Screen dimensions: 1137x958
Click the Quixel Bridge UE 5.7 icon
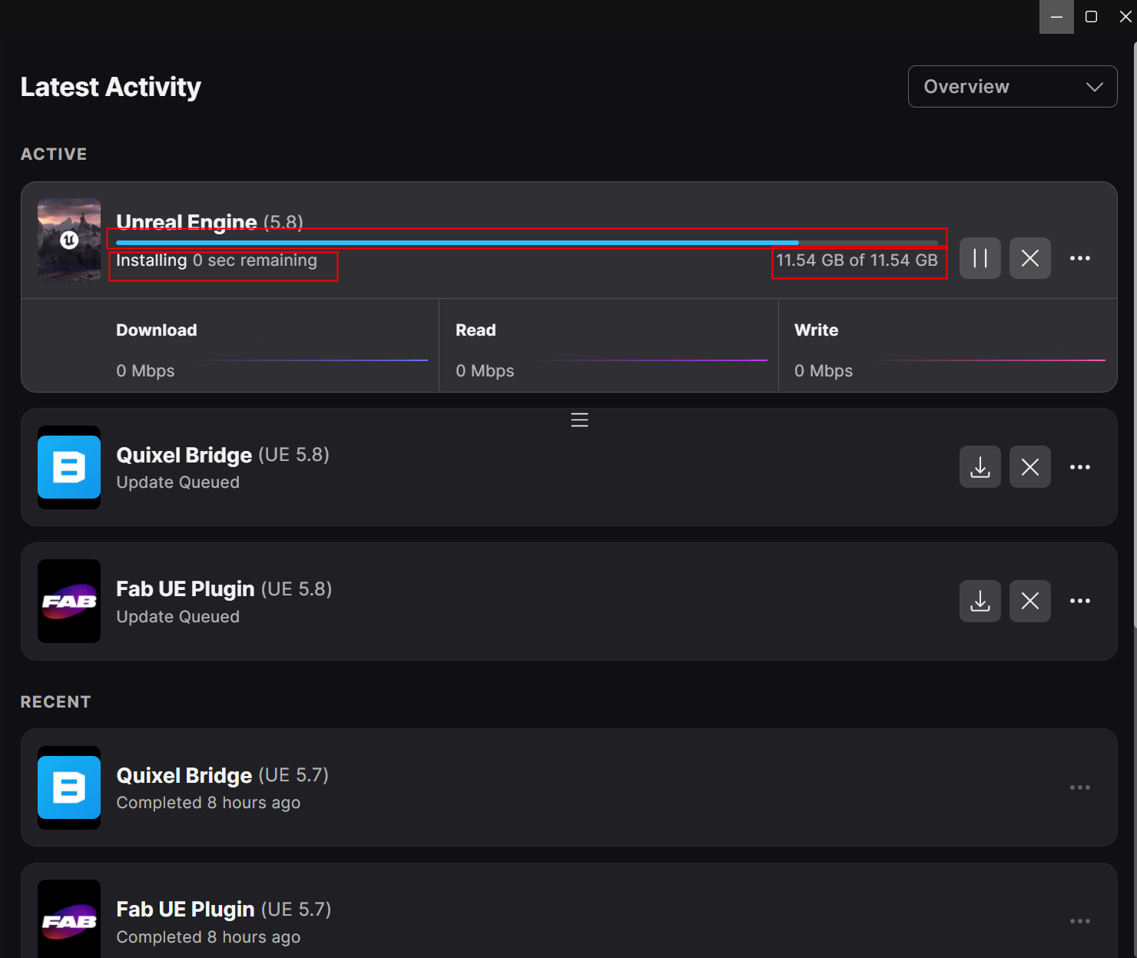pos(69,787)
